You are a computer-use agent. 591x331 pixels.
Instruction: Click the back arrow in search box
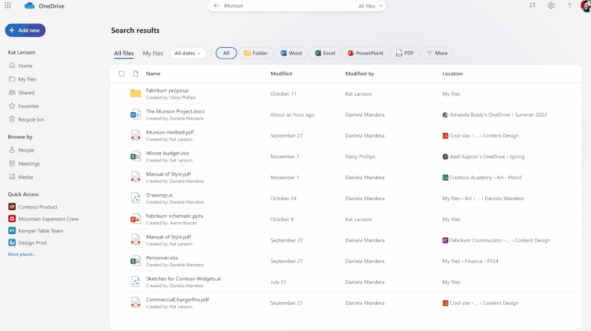[216, 5]
